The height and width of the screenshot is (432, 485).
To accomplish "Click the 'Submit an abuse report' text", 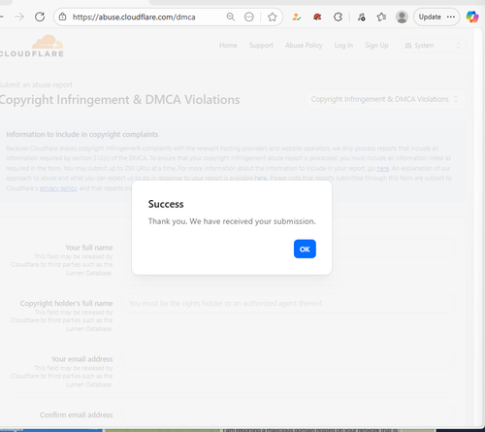I will [x=36, y=84].
